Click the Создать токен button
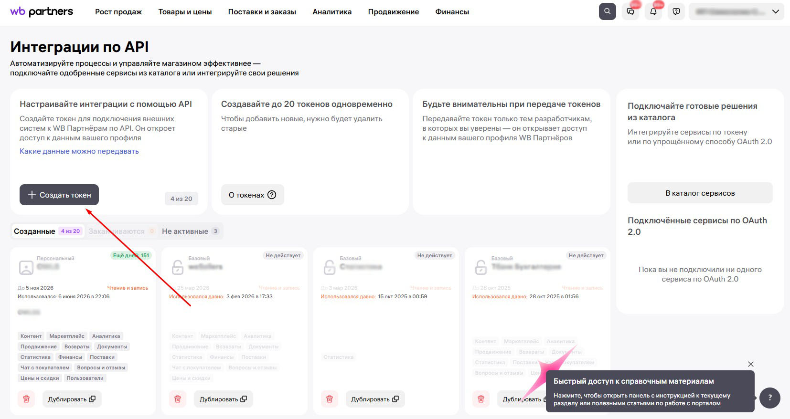 59,195
